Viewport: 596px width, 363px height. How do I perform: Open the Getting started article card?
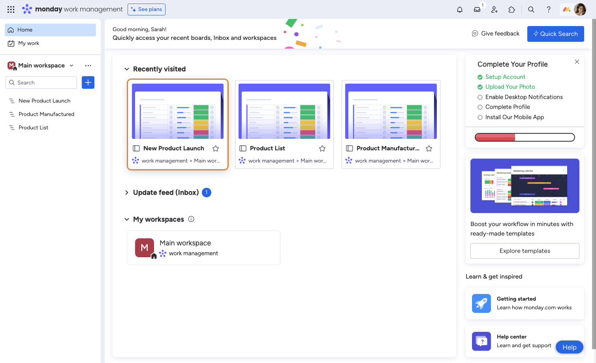click(x=525, y=303)
